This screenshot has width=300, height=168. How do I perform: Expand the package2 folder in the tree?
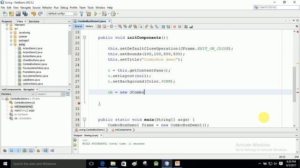click(11, 41)
